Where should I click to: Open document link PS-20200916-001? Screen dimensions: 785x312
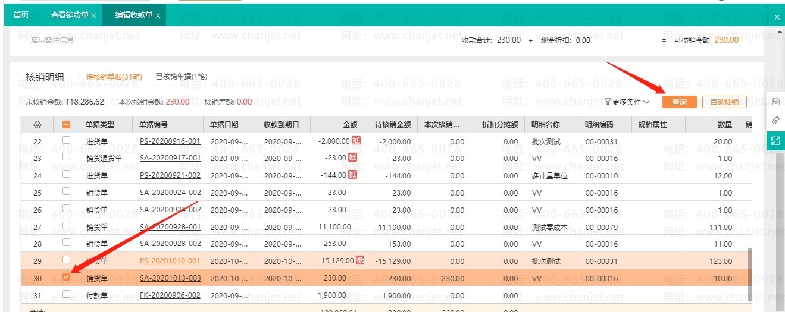(x=170, y=142)
